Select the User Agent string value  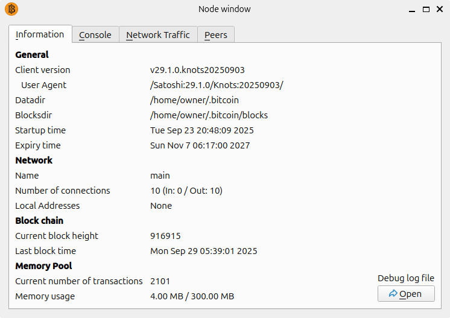(217, 85)
